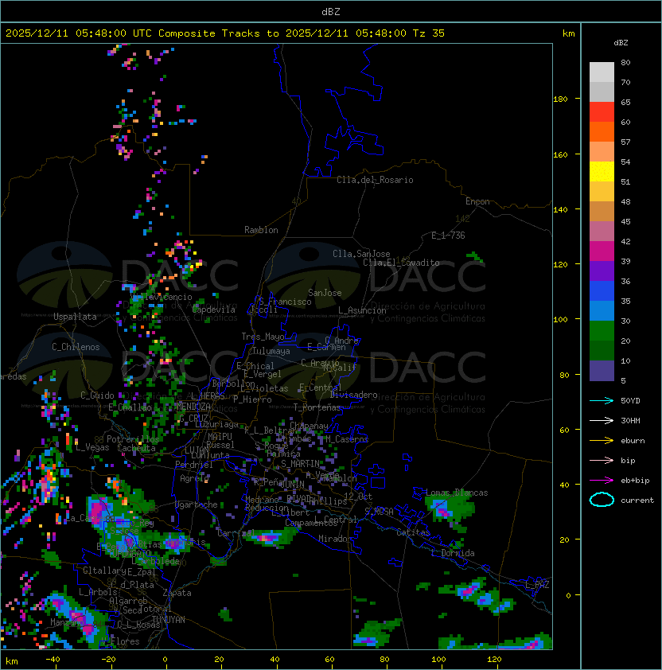Click the dBZ title at window top
The height and width of the screenshot is (670, 662).
pos(331,11)
